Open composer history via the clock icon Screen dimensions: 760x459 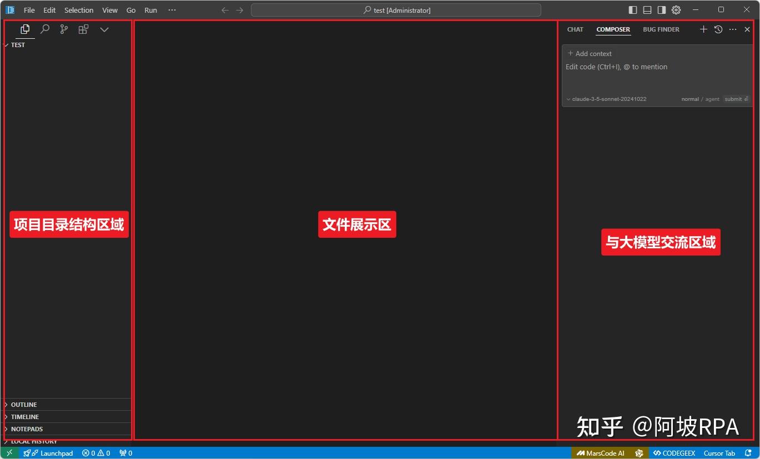[718, 29]
